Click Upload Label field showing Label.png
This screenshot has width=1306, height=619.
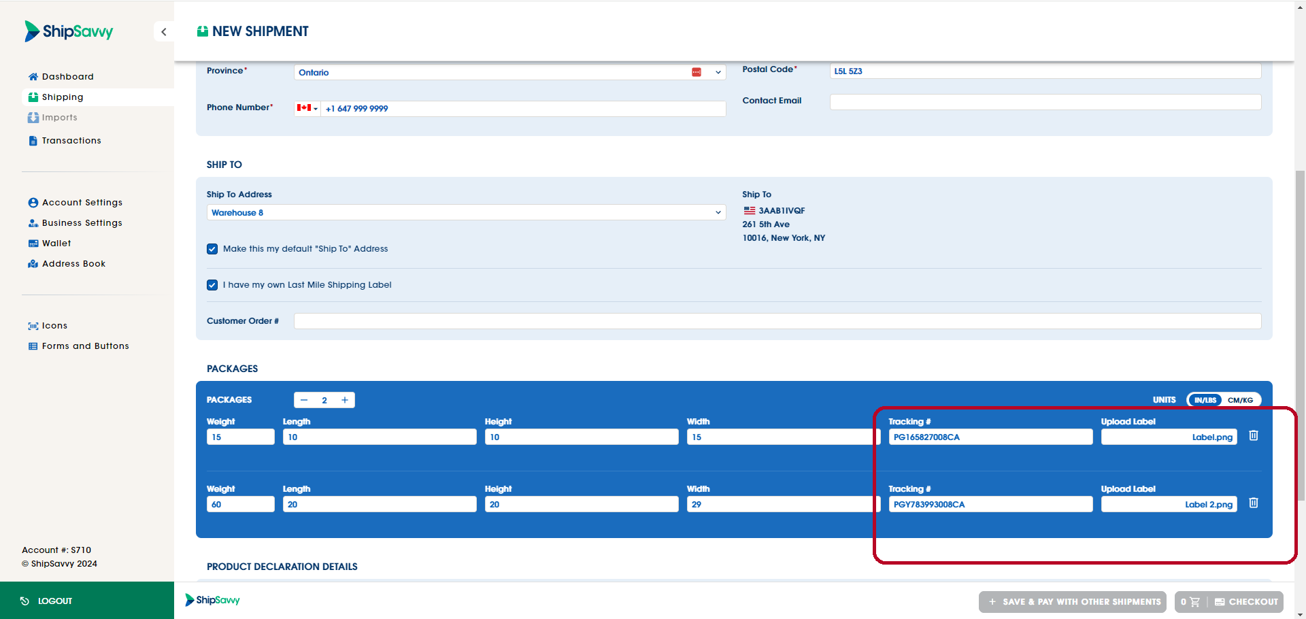click(1169, 437)
